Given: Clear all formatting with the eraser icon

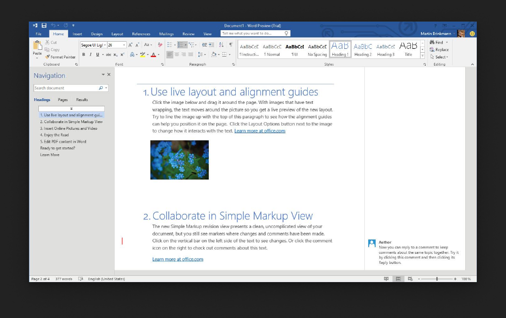Looking at the screenshot, I should pyautogui.click(x=160, y=45).
